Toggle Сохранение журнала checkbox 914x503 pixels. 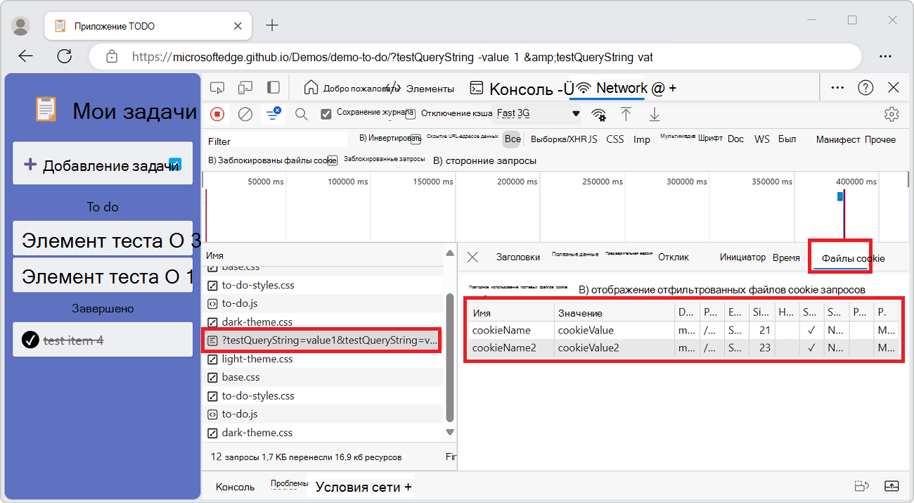click(326, 114)
